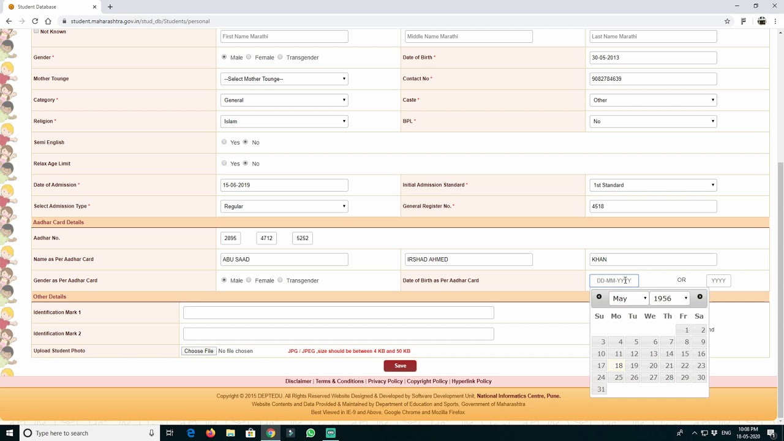Open the green recorder app on taskbar
The image size is (784, 441).
tap(331, 433)
